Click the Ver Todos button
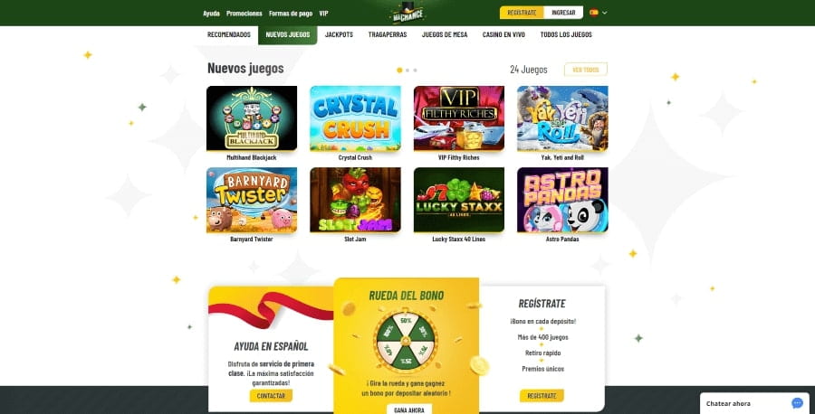Image resolution: width=815 pixels, height=414 pixels. 586,70
